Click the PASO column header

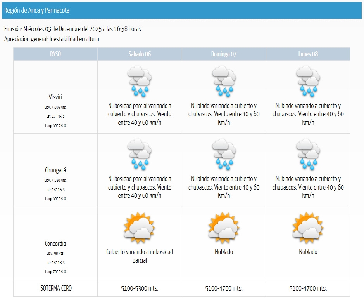[55, 54]
